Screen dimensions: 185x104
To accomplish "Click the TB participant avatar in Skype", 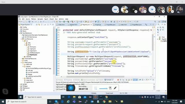I will tap(152, 10).
